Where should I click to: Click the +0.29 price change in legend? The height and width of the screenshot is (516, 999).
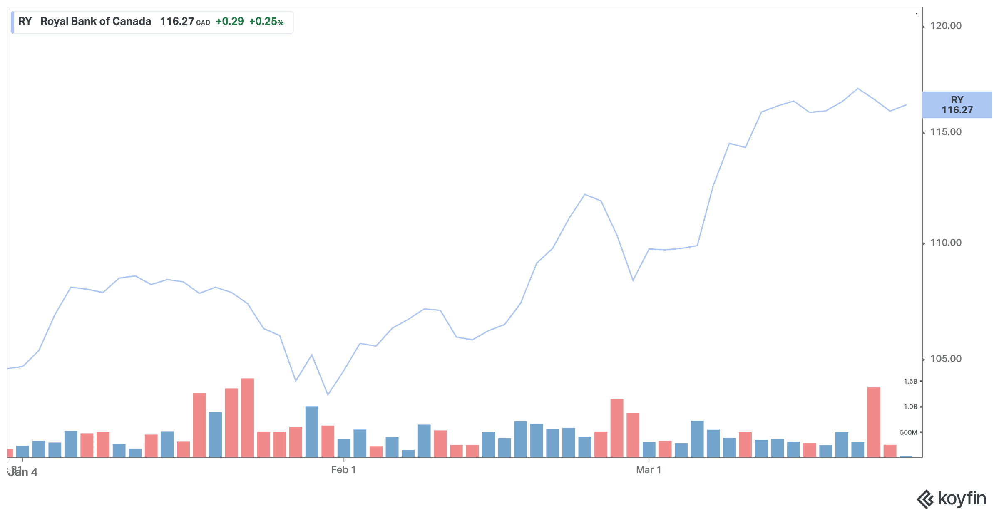[x=230, y=22]
